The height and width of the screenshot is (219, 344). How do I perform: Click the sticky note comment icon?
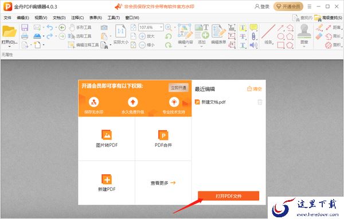pos(253,28)
